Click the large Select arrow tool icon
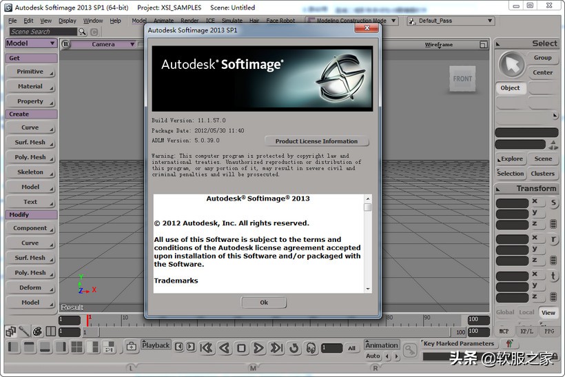The image size is (565, 377). point(511,65)
